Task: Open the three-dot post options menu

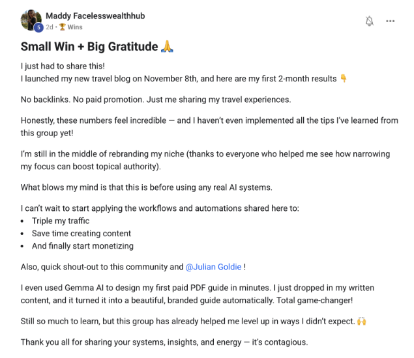Action: coord(391,21)
